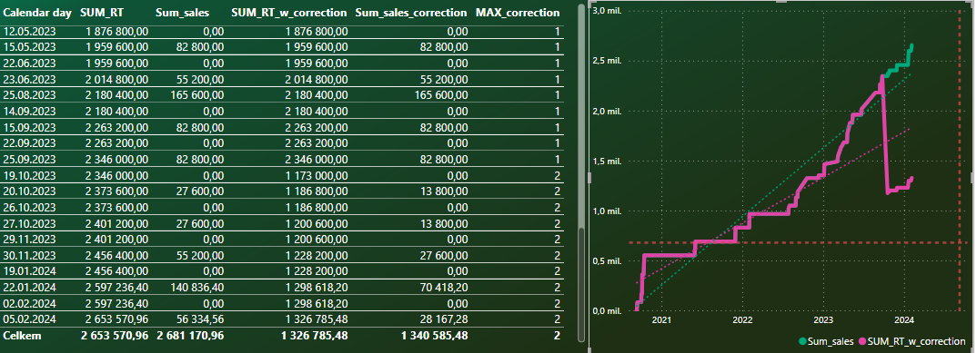Select the date cell 02.02.2024

pos(30,303)
